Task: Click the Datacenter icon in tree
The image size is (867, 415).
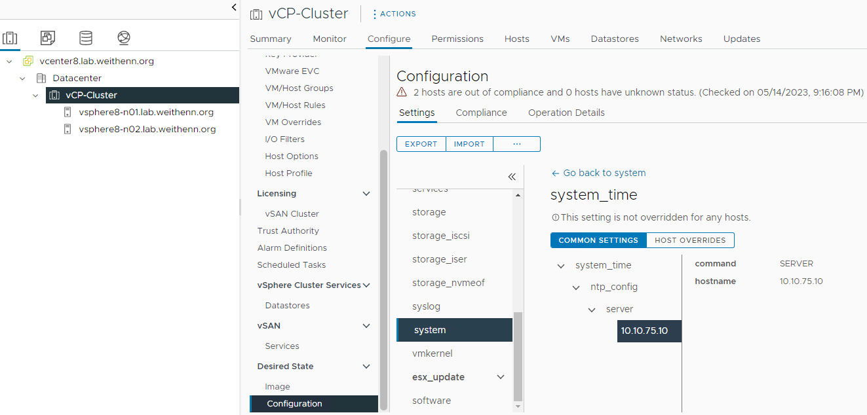Action: (41, 78)
